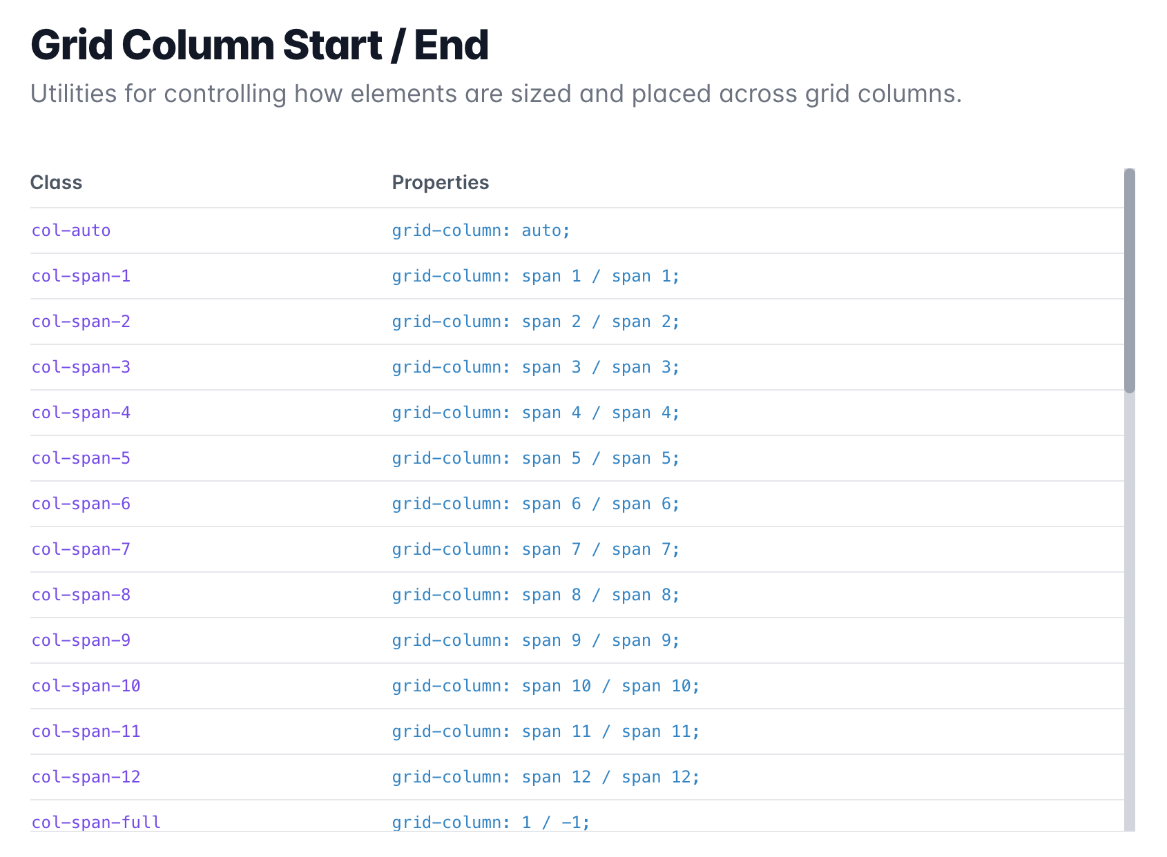Click the col-span-4 class name
The width and height of the screenshot is (1167, 857).
point(81,413)
